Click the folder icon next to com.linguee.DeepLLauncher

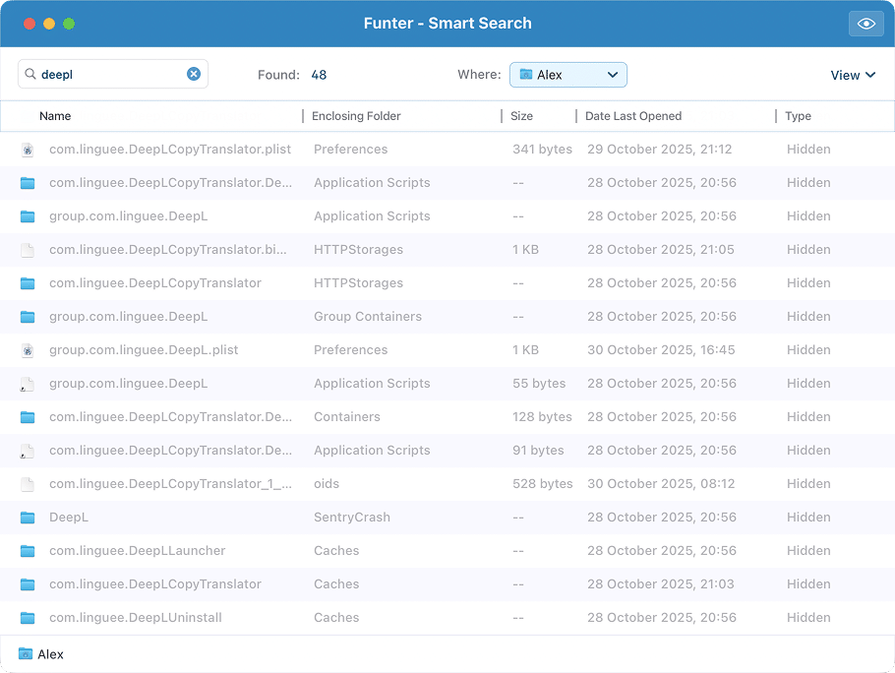[x=28, y=550]
